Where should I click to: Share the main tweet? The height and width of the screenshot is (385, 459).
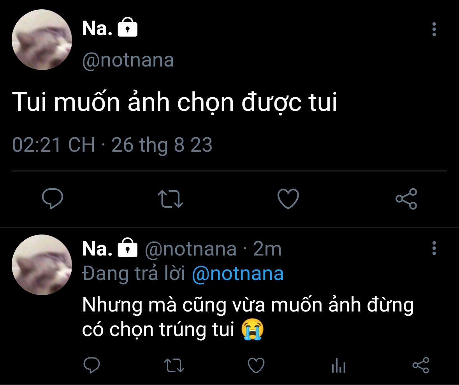point(406,199)
